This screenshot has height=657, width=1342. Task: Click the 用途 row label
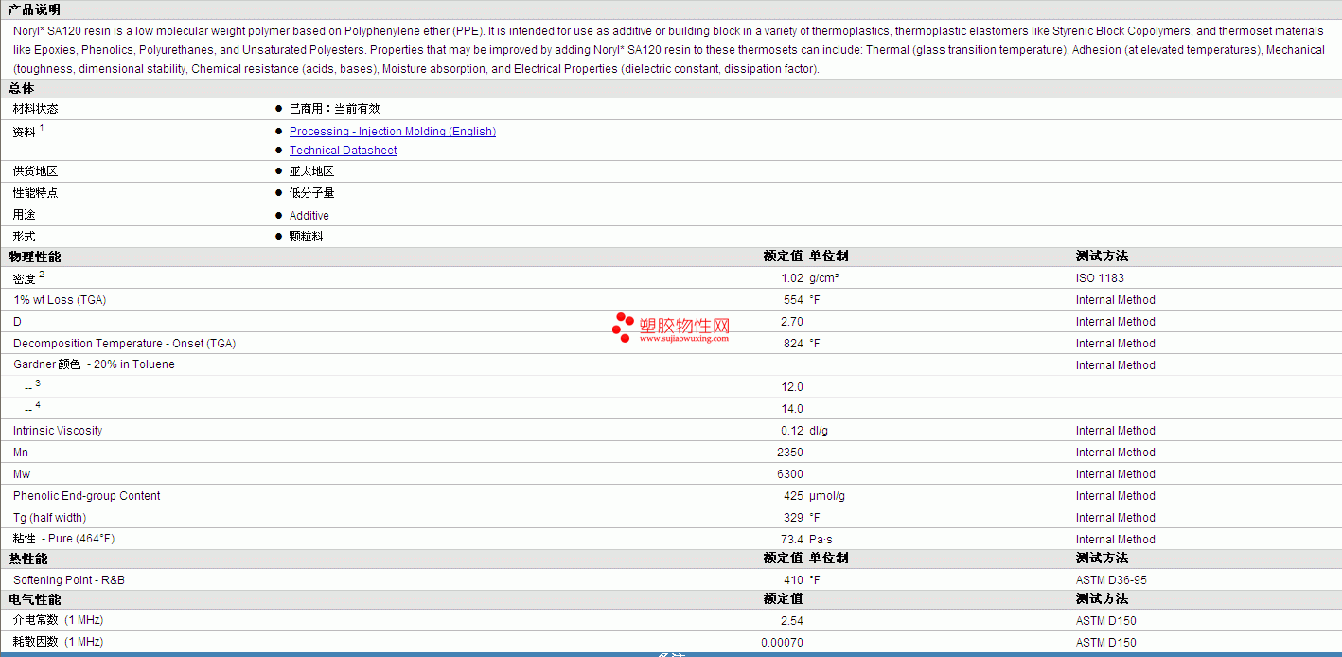(x=25, y=215)
